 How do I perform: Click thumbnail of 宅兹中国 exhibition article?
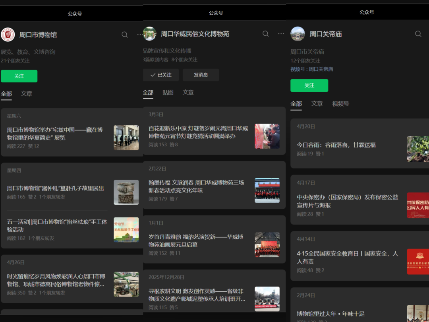click(x=126, y=138)
